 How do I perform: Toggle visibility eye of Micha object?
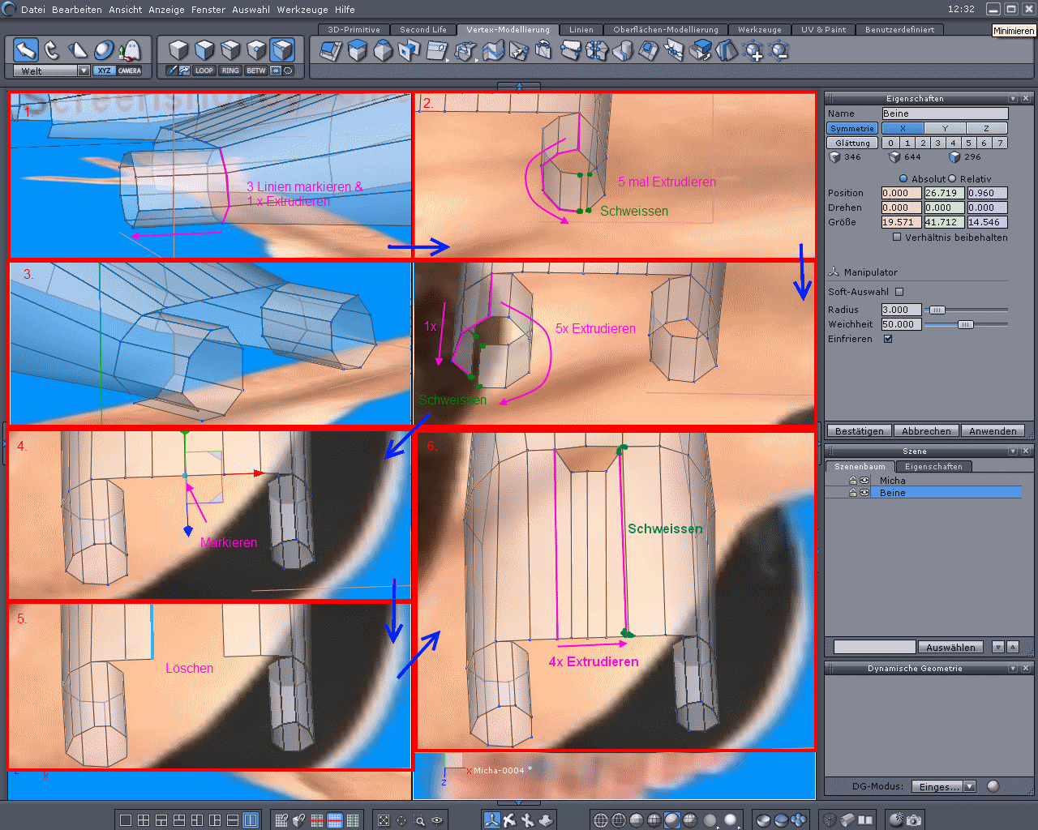point(864,481)
